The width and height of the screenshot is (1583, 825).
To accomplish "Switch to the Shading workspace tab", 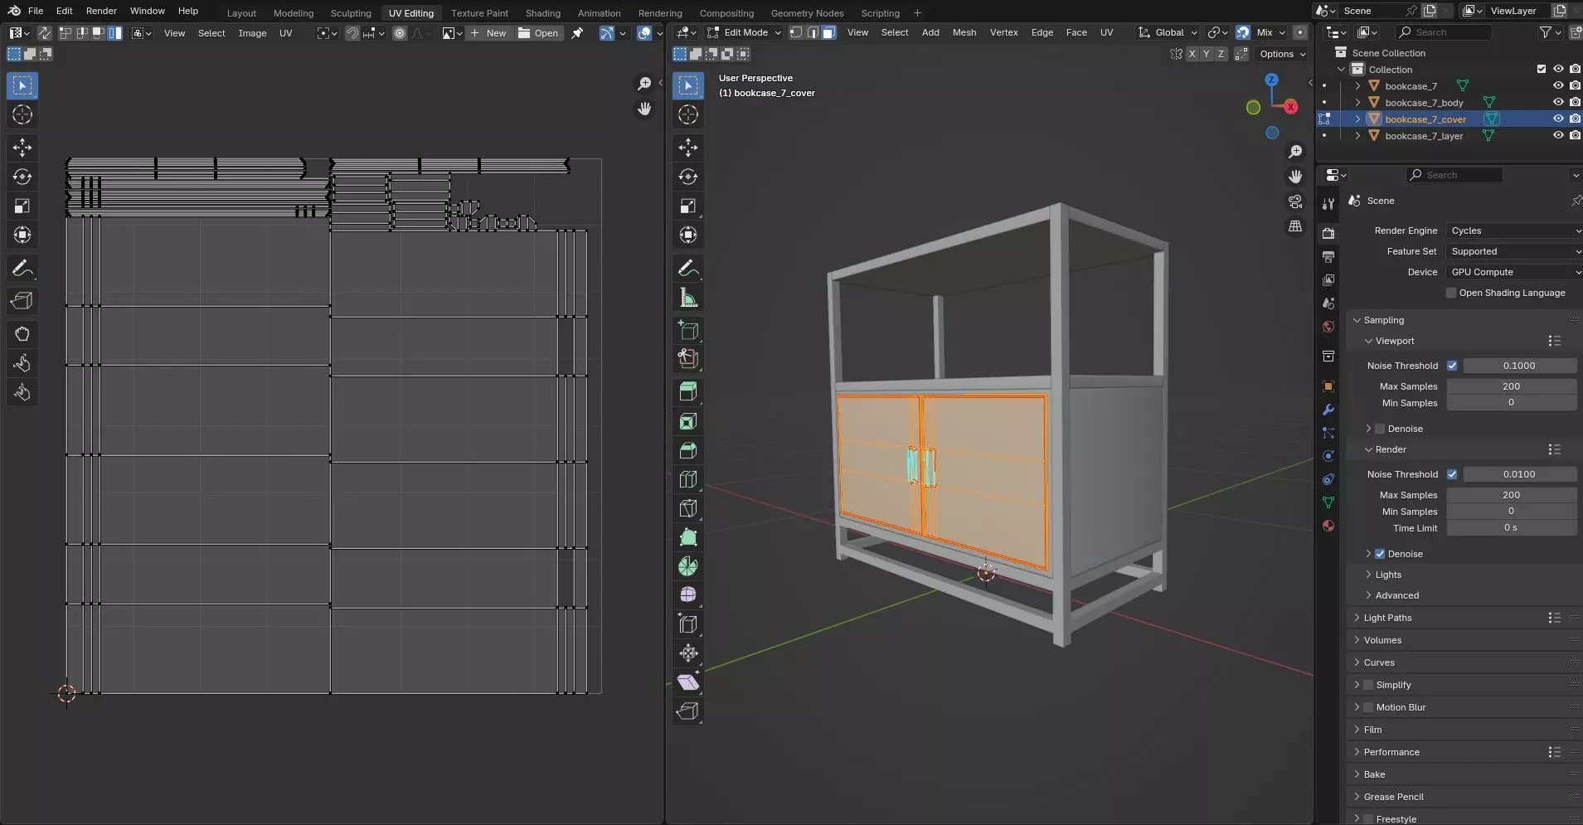I will click(543, 13).
